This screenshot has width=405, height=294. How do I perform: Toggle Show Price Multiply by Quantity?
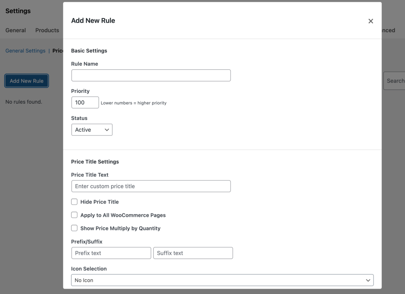tap(74, 228)
